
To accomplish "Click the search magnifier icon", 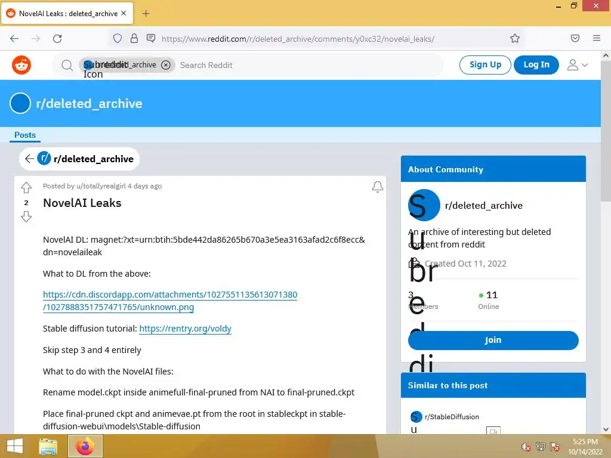I will (67, 65).
